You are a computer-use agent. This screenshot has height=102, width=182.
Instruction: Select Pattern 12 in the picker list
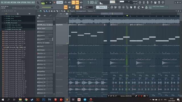[x=45, y=57]
